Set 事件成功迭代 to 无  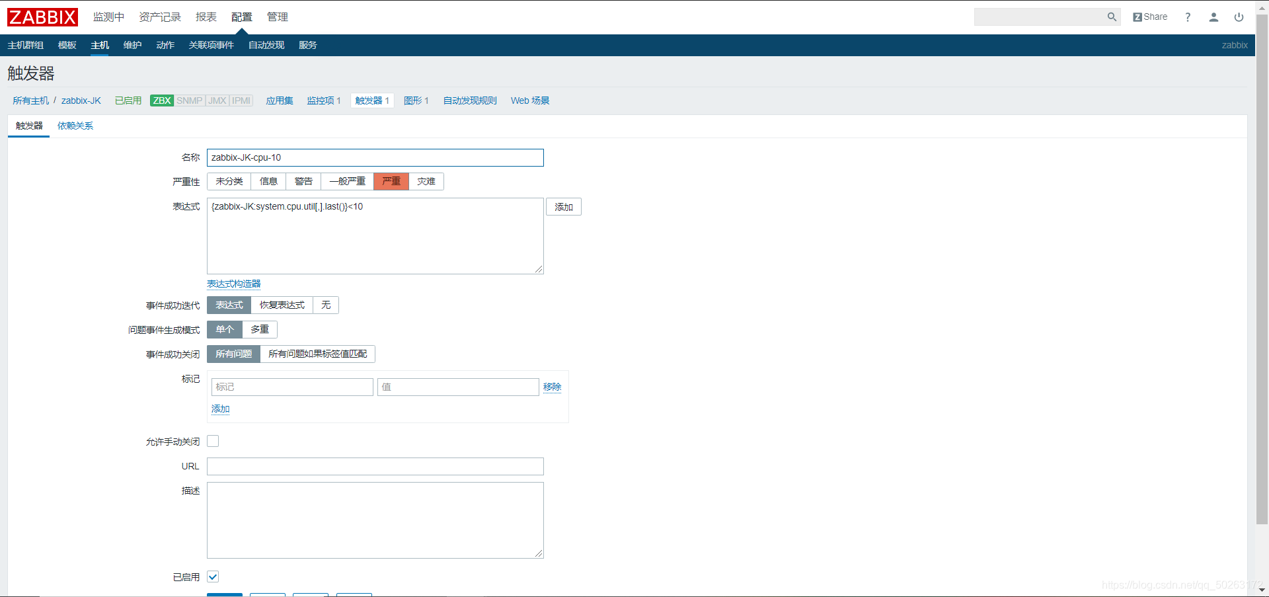(326, 305)
